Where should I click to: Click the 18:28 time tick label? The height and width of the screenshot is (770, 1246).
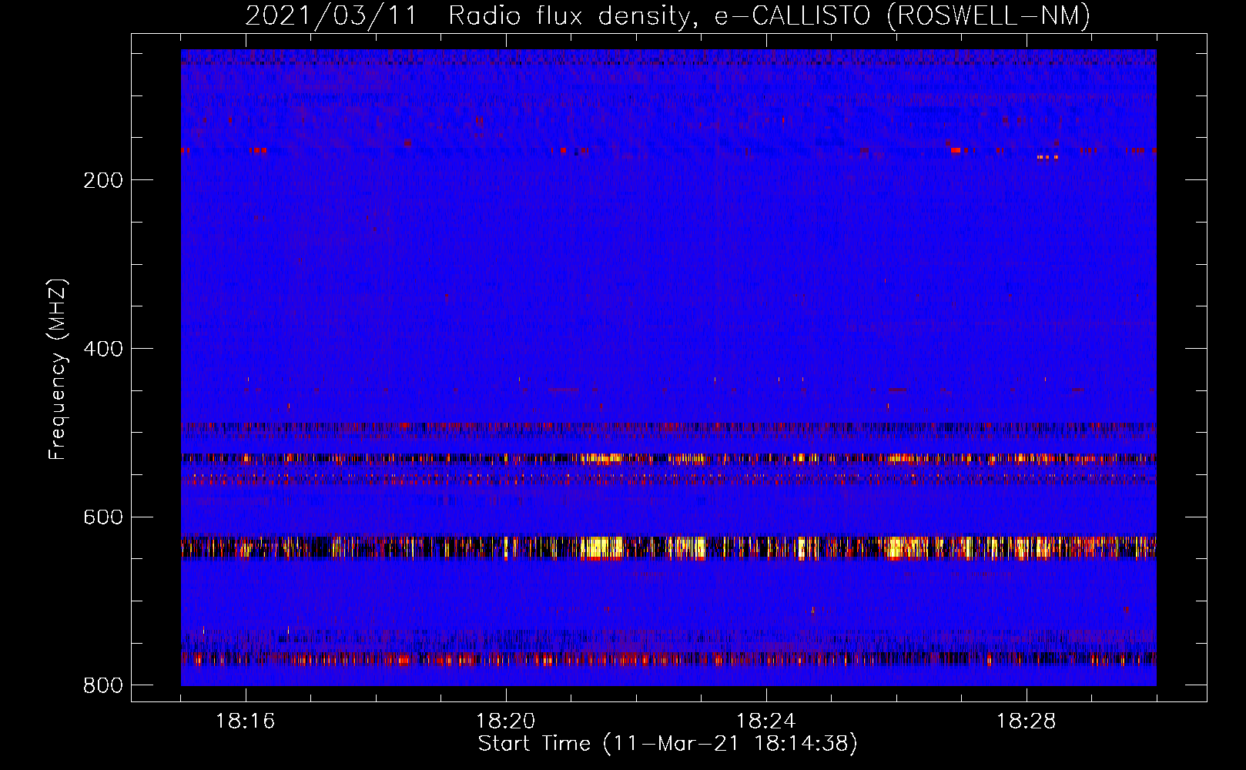[x=1026, y=721]
